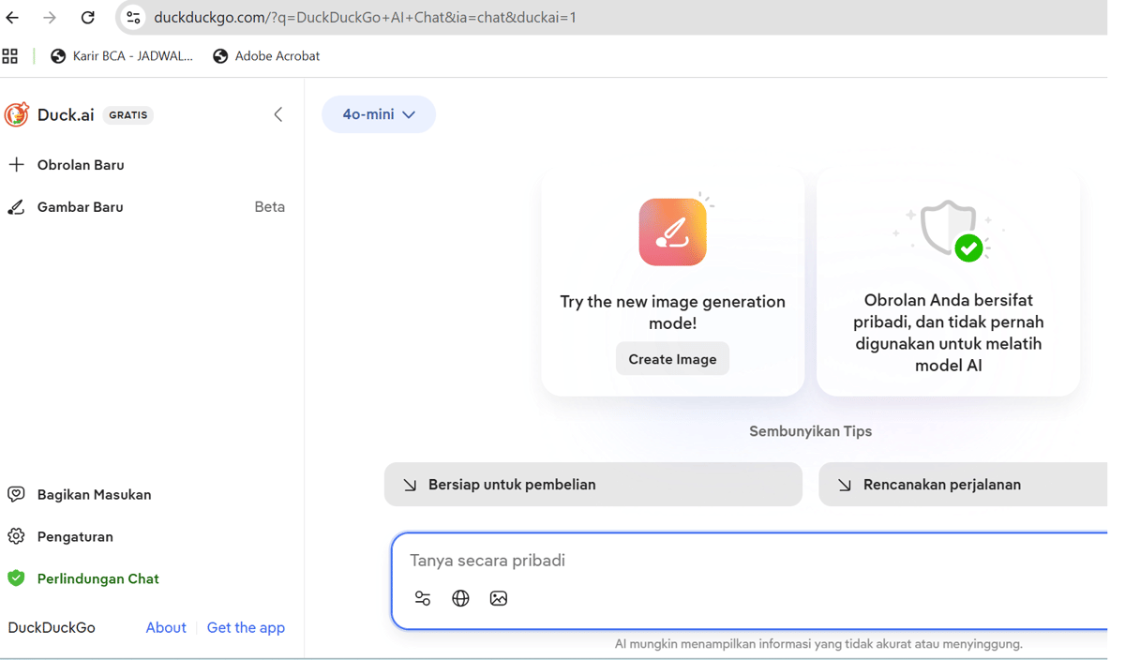Toggle the Sembunyikan Tips option
1125x660 pixels.
pos(809,430)
